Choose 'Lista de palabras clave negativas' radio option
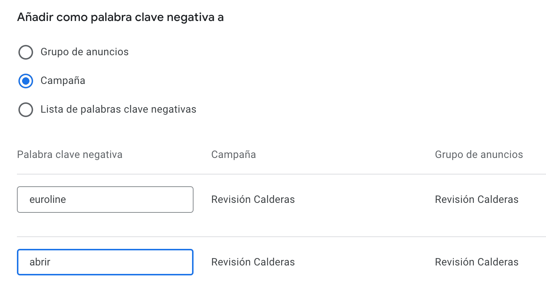Screen dimensions: 546x296 coord(26,110)
